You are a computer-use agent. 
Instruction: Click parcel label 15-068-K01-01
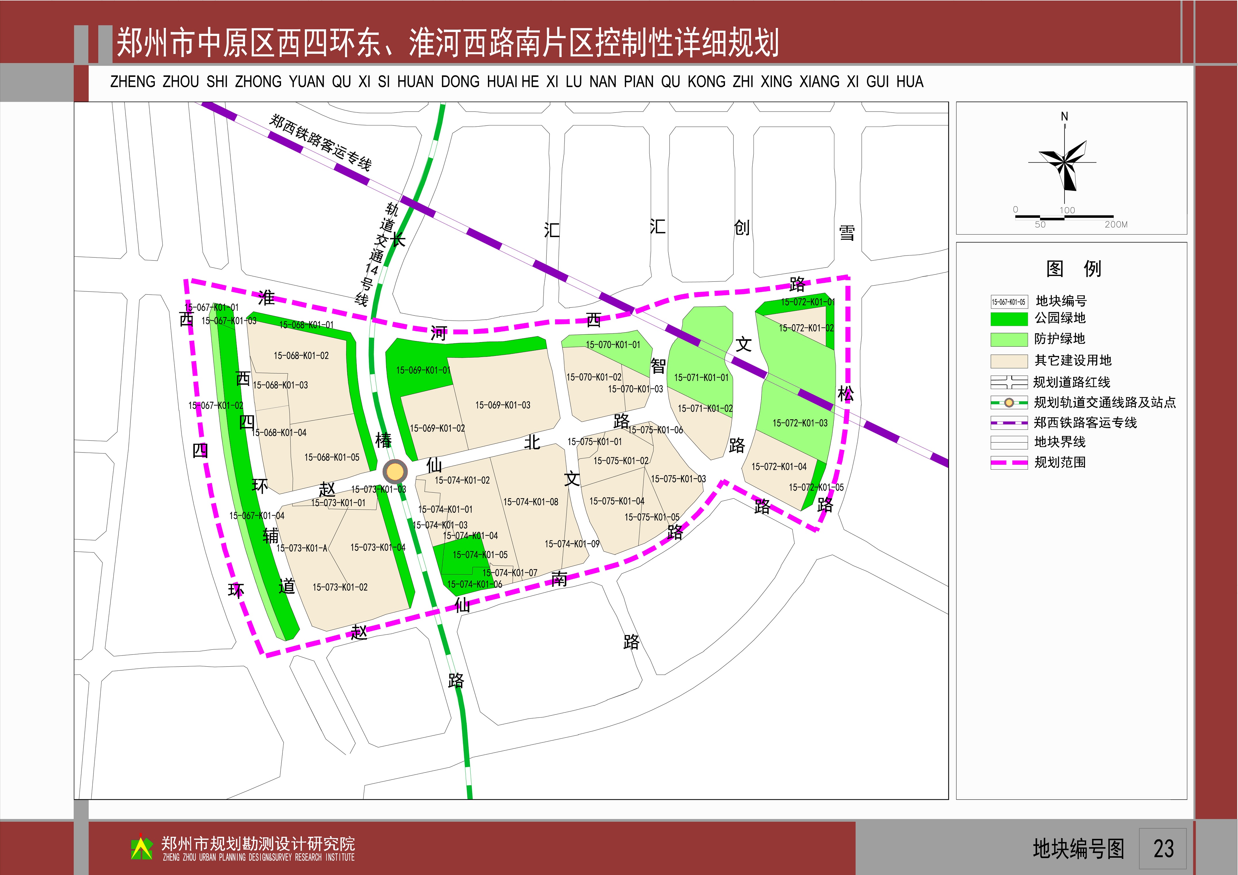306,325
